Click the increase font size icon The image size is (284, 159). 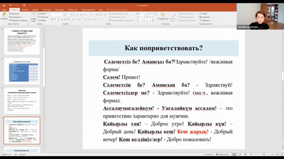click(74, 15)
